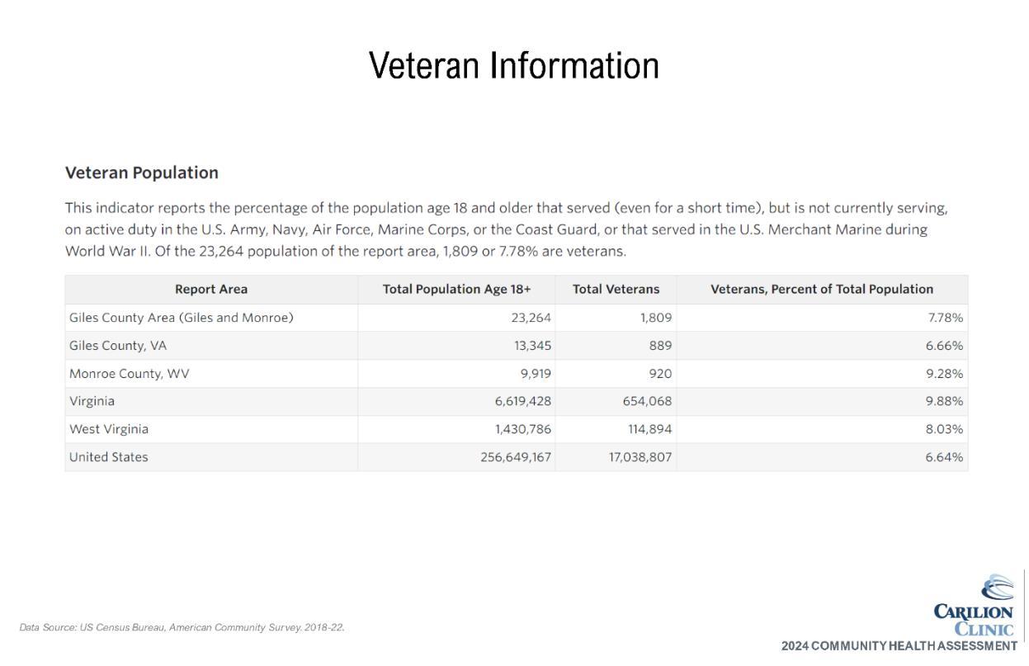Image resolution: width=1029 pixels, height=666 pixels.
Task: Click the 17,038,807 total veterans cell
Action: click(640, 457)
